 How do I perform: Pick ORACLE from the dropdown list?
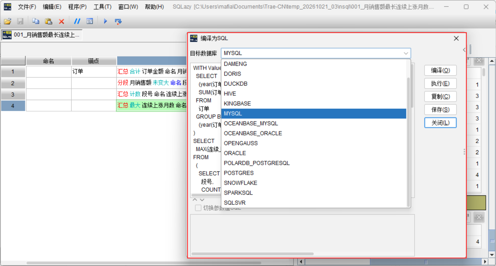click(x=314, y=153)
